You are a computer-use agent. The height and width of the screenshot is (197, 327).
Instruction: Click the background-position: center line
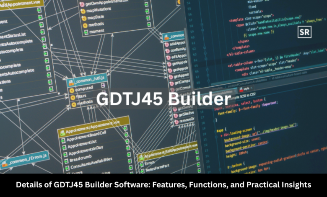pos(246,147)
